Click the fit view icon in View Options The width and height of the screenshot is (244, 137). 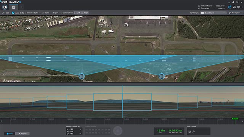coord(189,132)
